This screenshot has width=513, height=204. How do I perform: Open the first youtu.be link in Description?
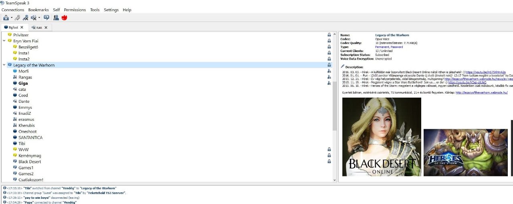point(485,72)
